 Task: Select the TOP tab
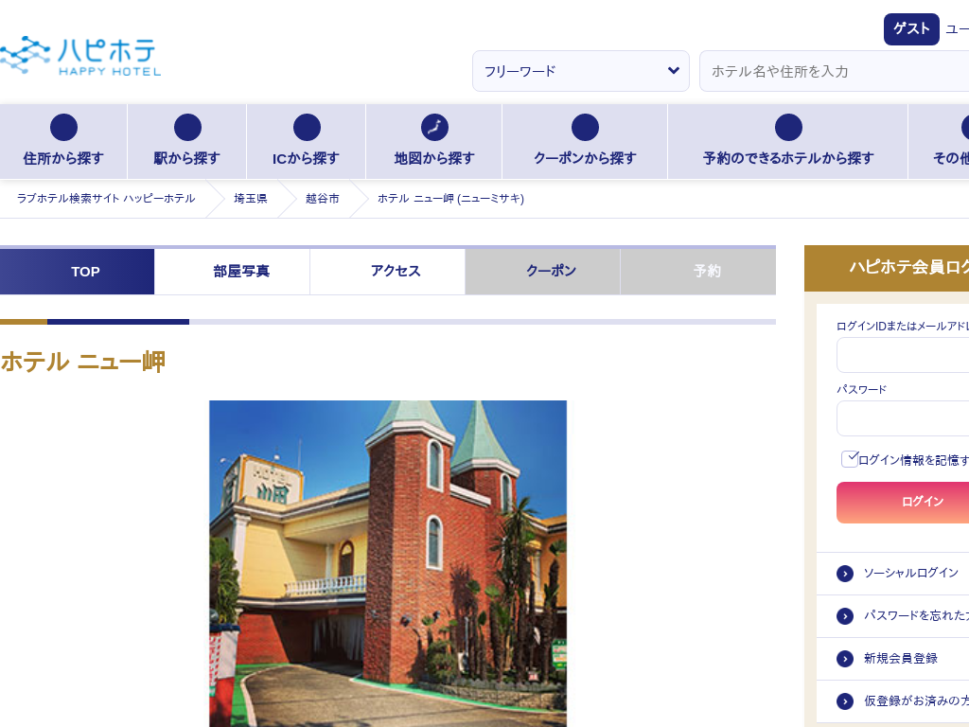[78, 272]
